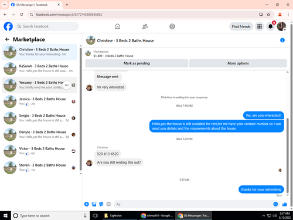Choose a GIF using GIF icon
The height and width of the screenshot is (220, 293).
108,204
